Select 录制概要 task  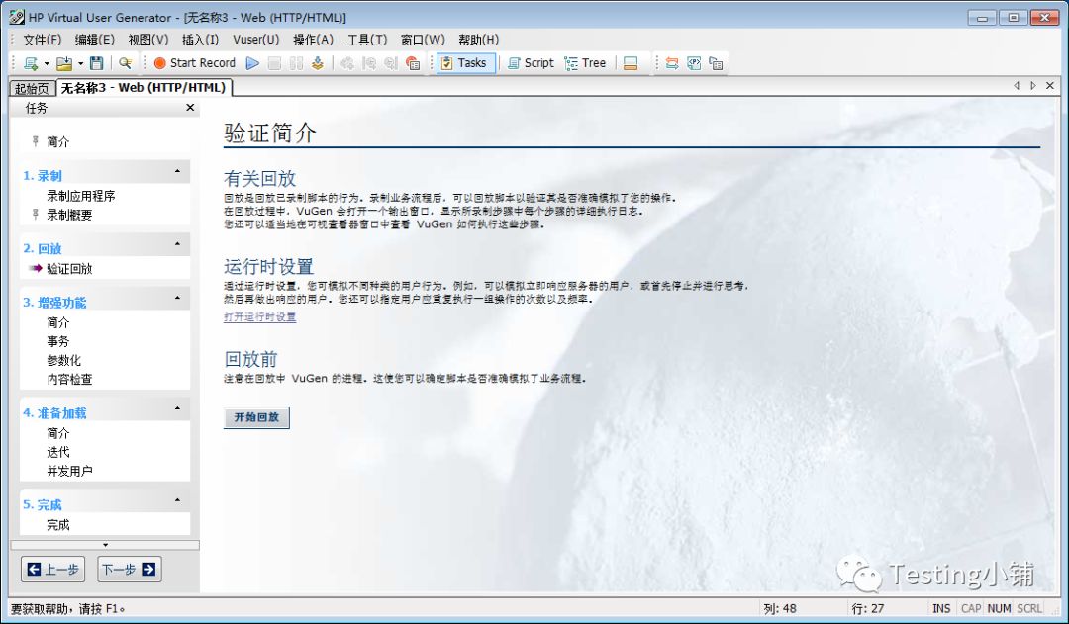click(x=69, y=215)
